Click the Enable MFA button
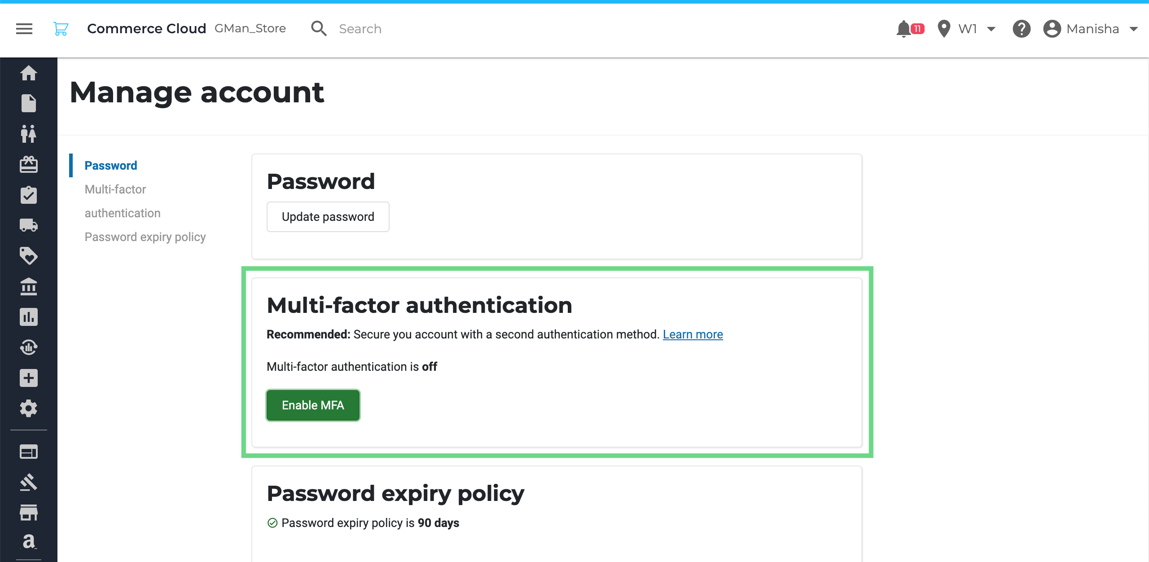The width and height of the screenshot is (1149, 562). coord(313,405)
